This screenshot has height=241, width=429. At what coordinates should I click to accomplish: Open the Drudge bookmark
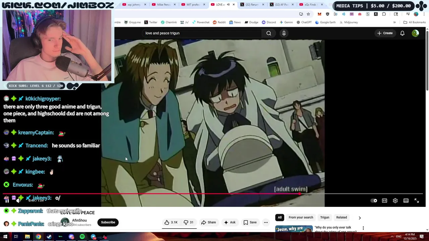(251, 22)
